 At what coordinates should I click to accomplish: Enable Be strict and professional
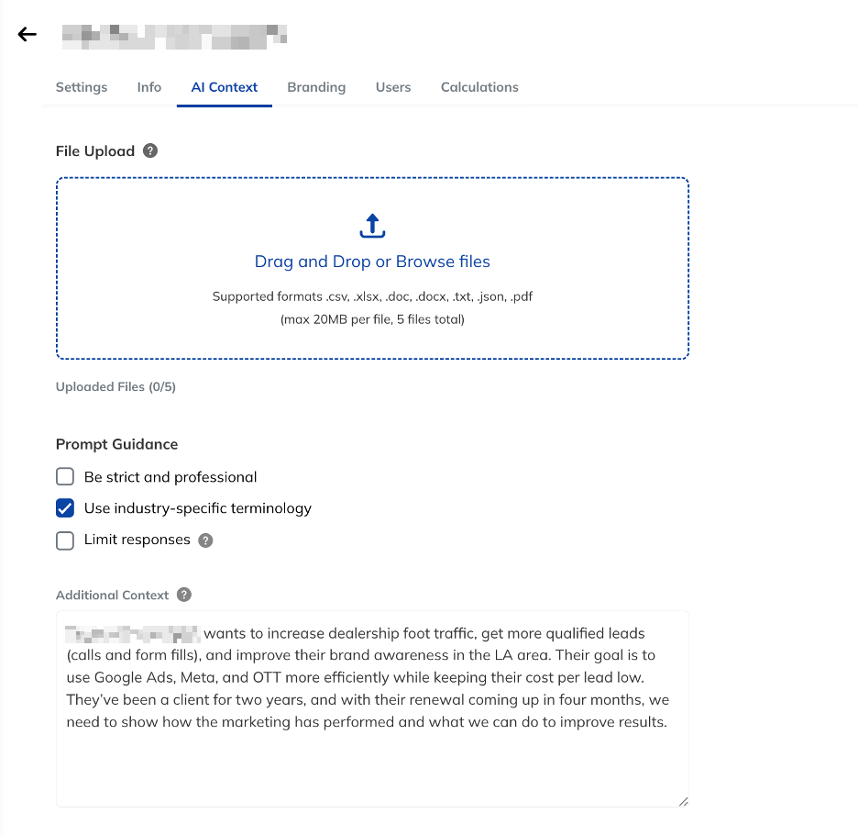65,476
